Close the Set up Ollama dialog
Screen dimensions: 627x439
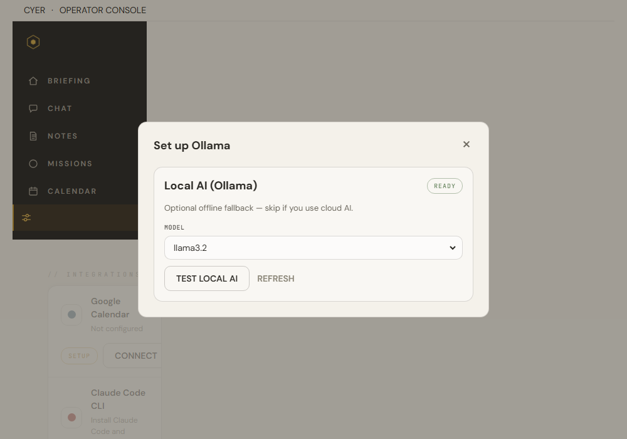tap(466, 144)
